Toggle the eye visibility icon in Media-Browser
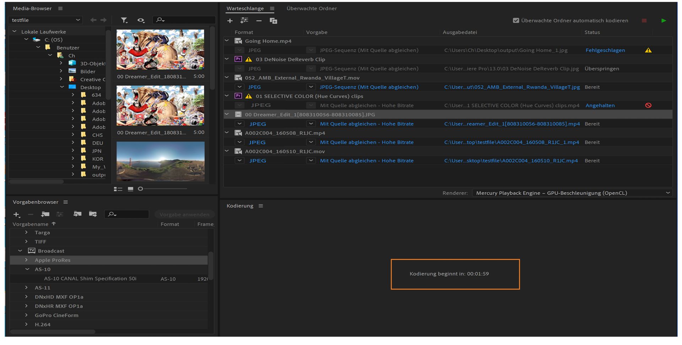 click(x=141, y=20)
